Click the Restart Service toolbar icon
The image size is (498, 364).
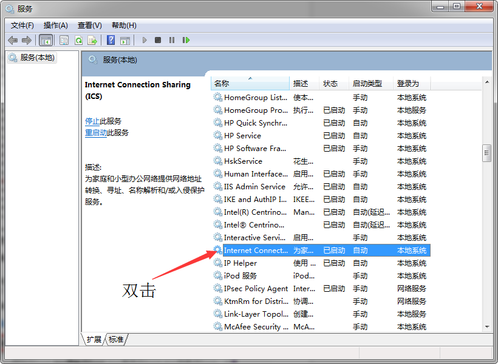click(186, 39)
